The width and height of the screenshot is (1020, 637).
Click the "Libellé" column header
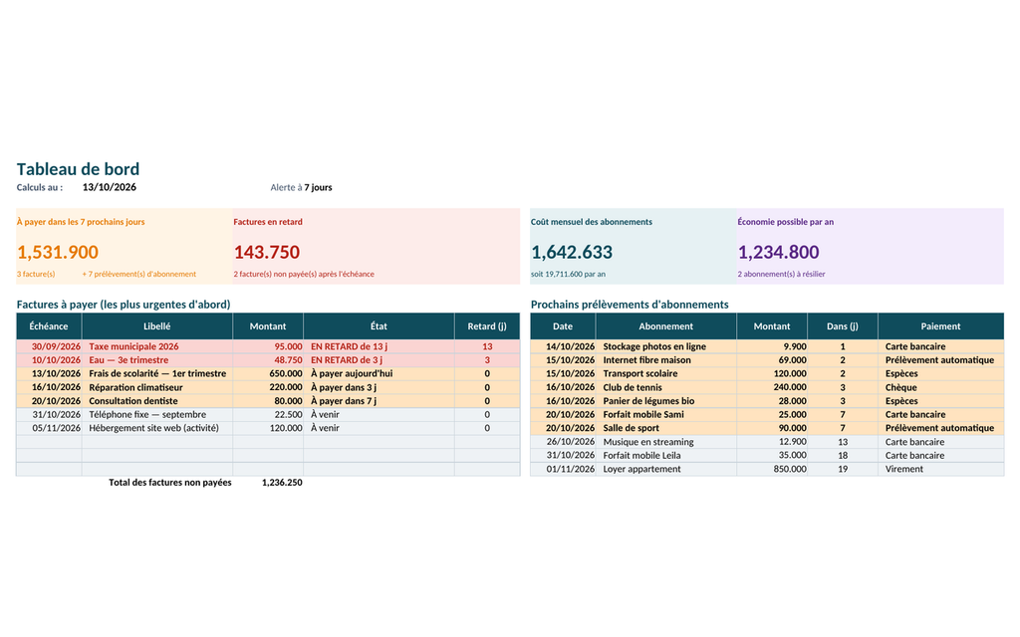pyautogui.click(x=156, y=326)
